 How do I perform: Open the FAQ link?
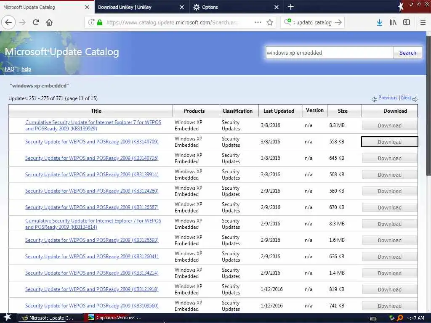pos(9,69)
